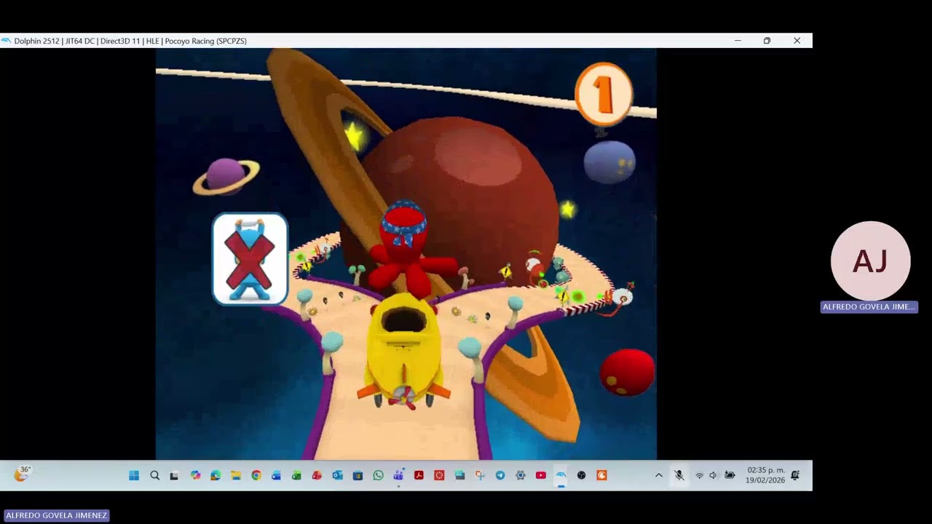Toggle the muted microphone tray icon
The height and width of the screenshot is (524, 932).
click(679, 475)
